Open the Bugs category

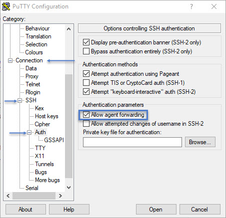41,172
